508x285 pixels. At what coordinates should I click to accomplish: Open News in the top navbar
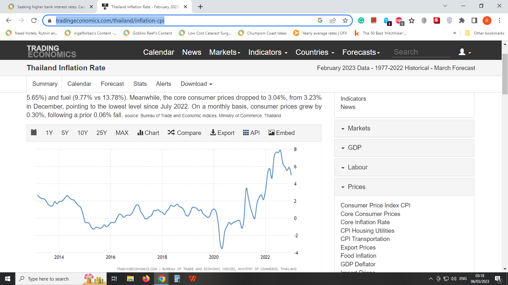tap(192, 52)
